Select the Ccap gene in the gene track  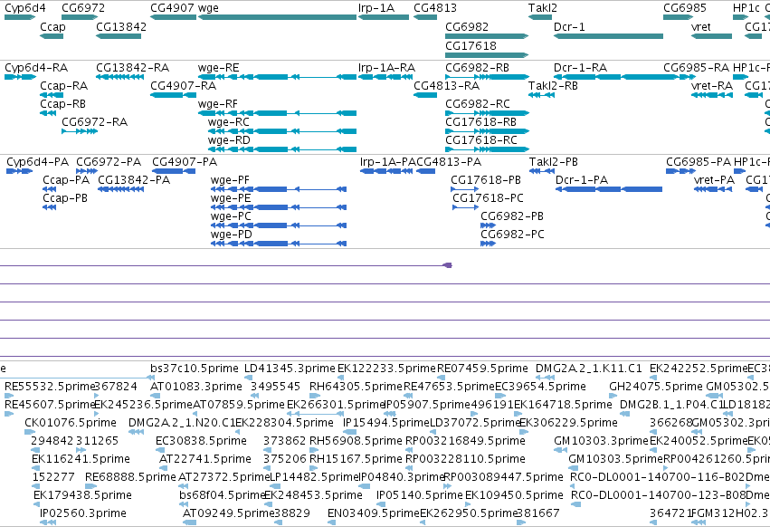point(52,36)
